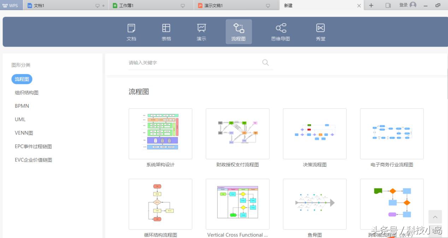Click the search magnifier icon
The height and width of the screenshot is (238, 448).
coord(265,63)
